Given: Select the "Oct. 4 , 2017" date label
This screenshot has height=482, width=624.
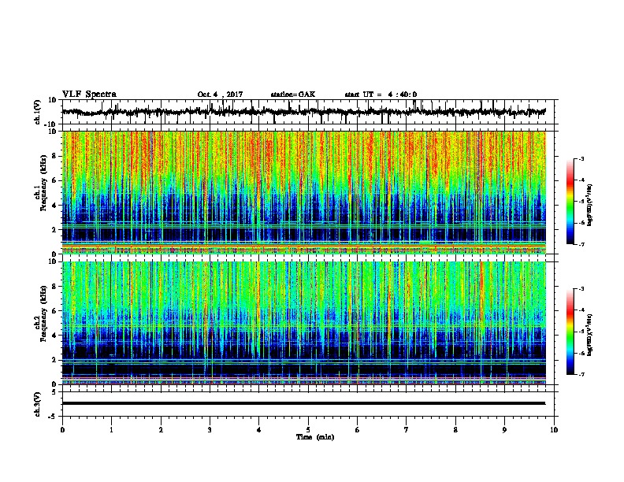Looking at the screenshot, I should (220, 95).
